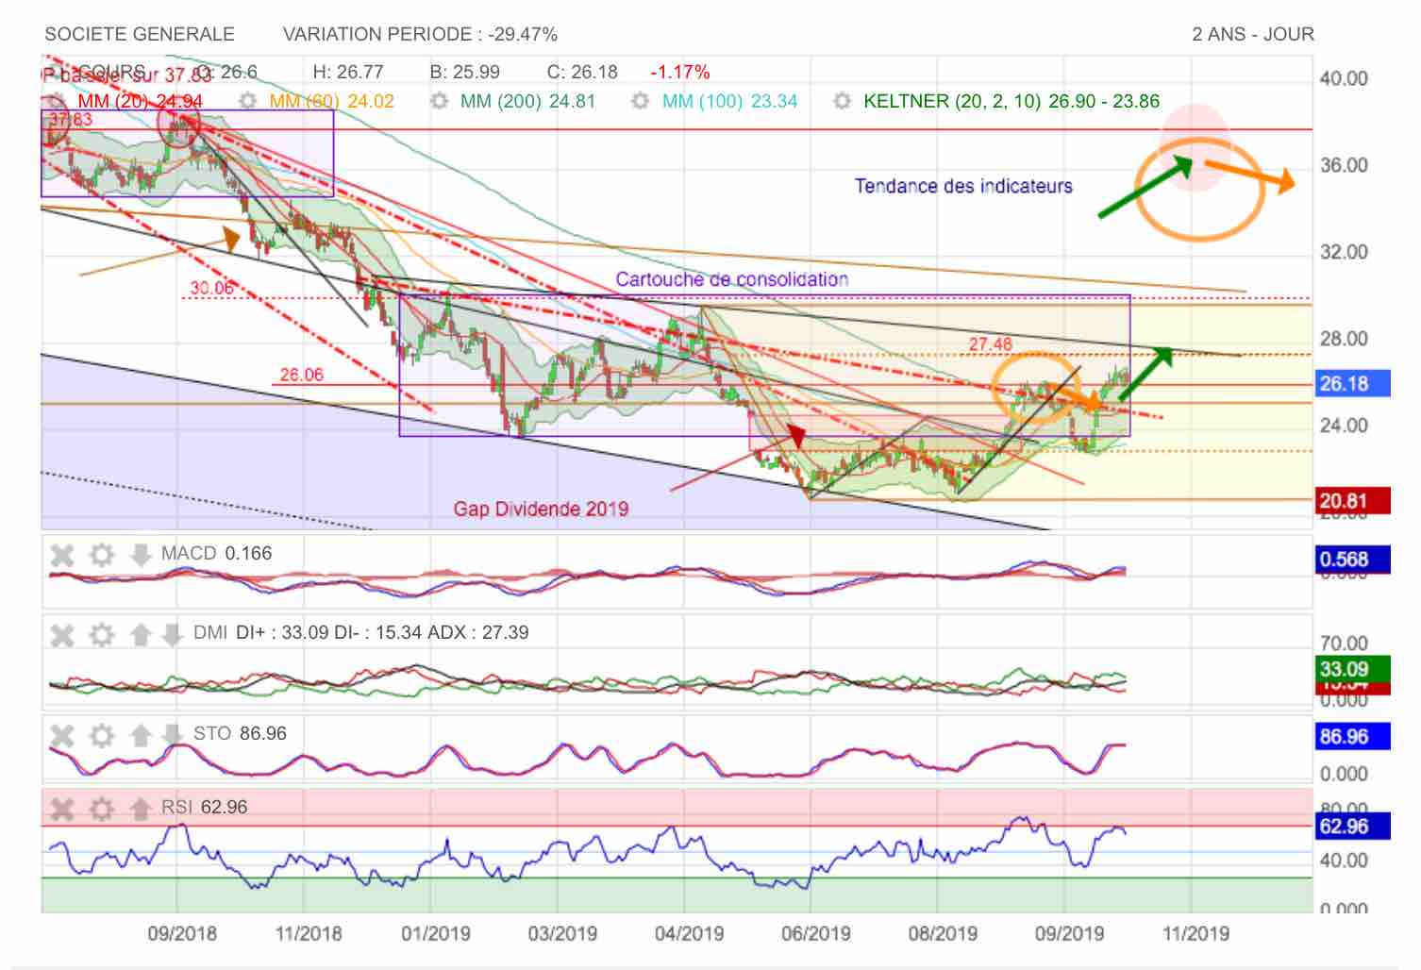
Task: Click the 27.48 level label
Action: coord(990,344)
